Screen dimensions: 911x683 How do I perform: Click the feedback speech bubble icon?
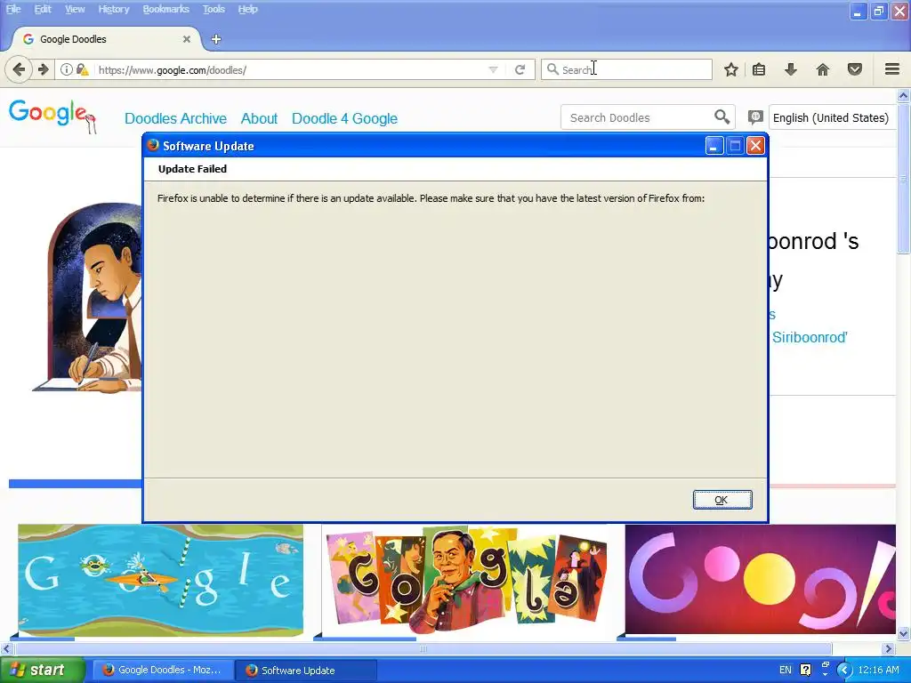[x=754, y=117]
